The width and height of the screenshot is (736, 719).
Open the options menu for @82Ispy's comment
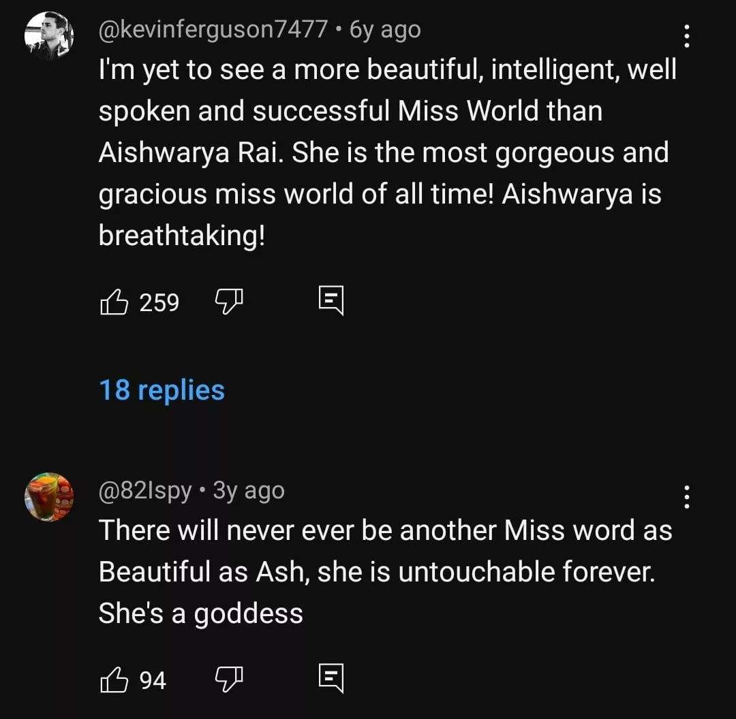pyautogui.click(x=686, y=497)
